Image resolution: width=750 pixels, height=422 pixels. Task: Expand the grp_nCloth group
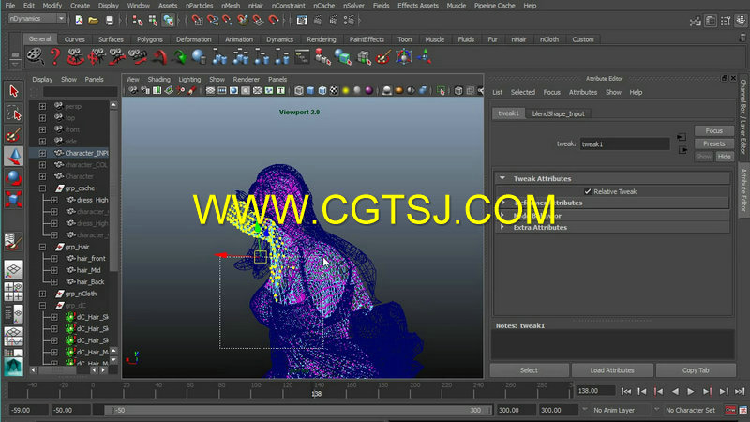(x=42, y=294)
